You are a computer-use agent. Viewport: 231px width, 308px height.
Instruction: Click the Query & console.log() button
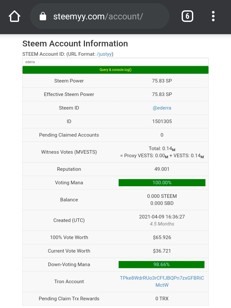click(x=115, y=70)
